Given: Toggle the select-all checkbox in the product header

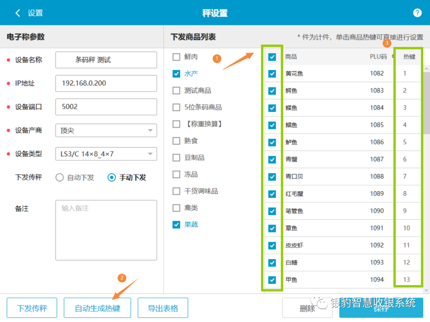Looking at the screenshot, I should click(x=272, y=56).
